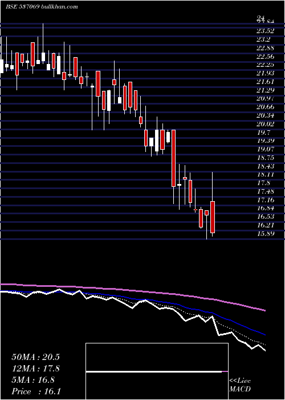Image resolution: width=285 pixels, height=400 pixels.
Task: Click the MACD indicator box
Action: 157,371
